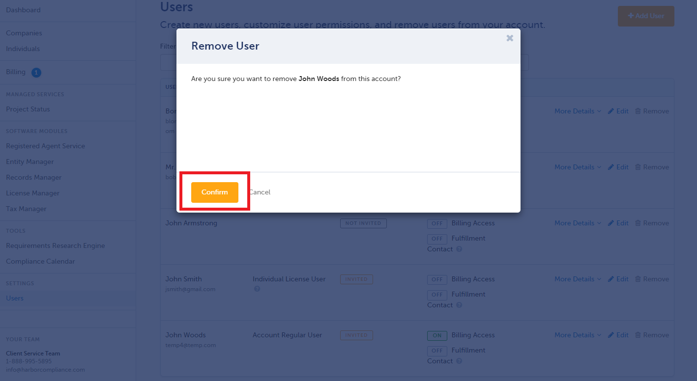The image size is (697, 381).
Task: Click the Billing notification badge
Action: (x=36, y=73)
